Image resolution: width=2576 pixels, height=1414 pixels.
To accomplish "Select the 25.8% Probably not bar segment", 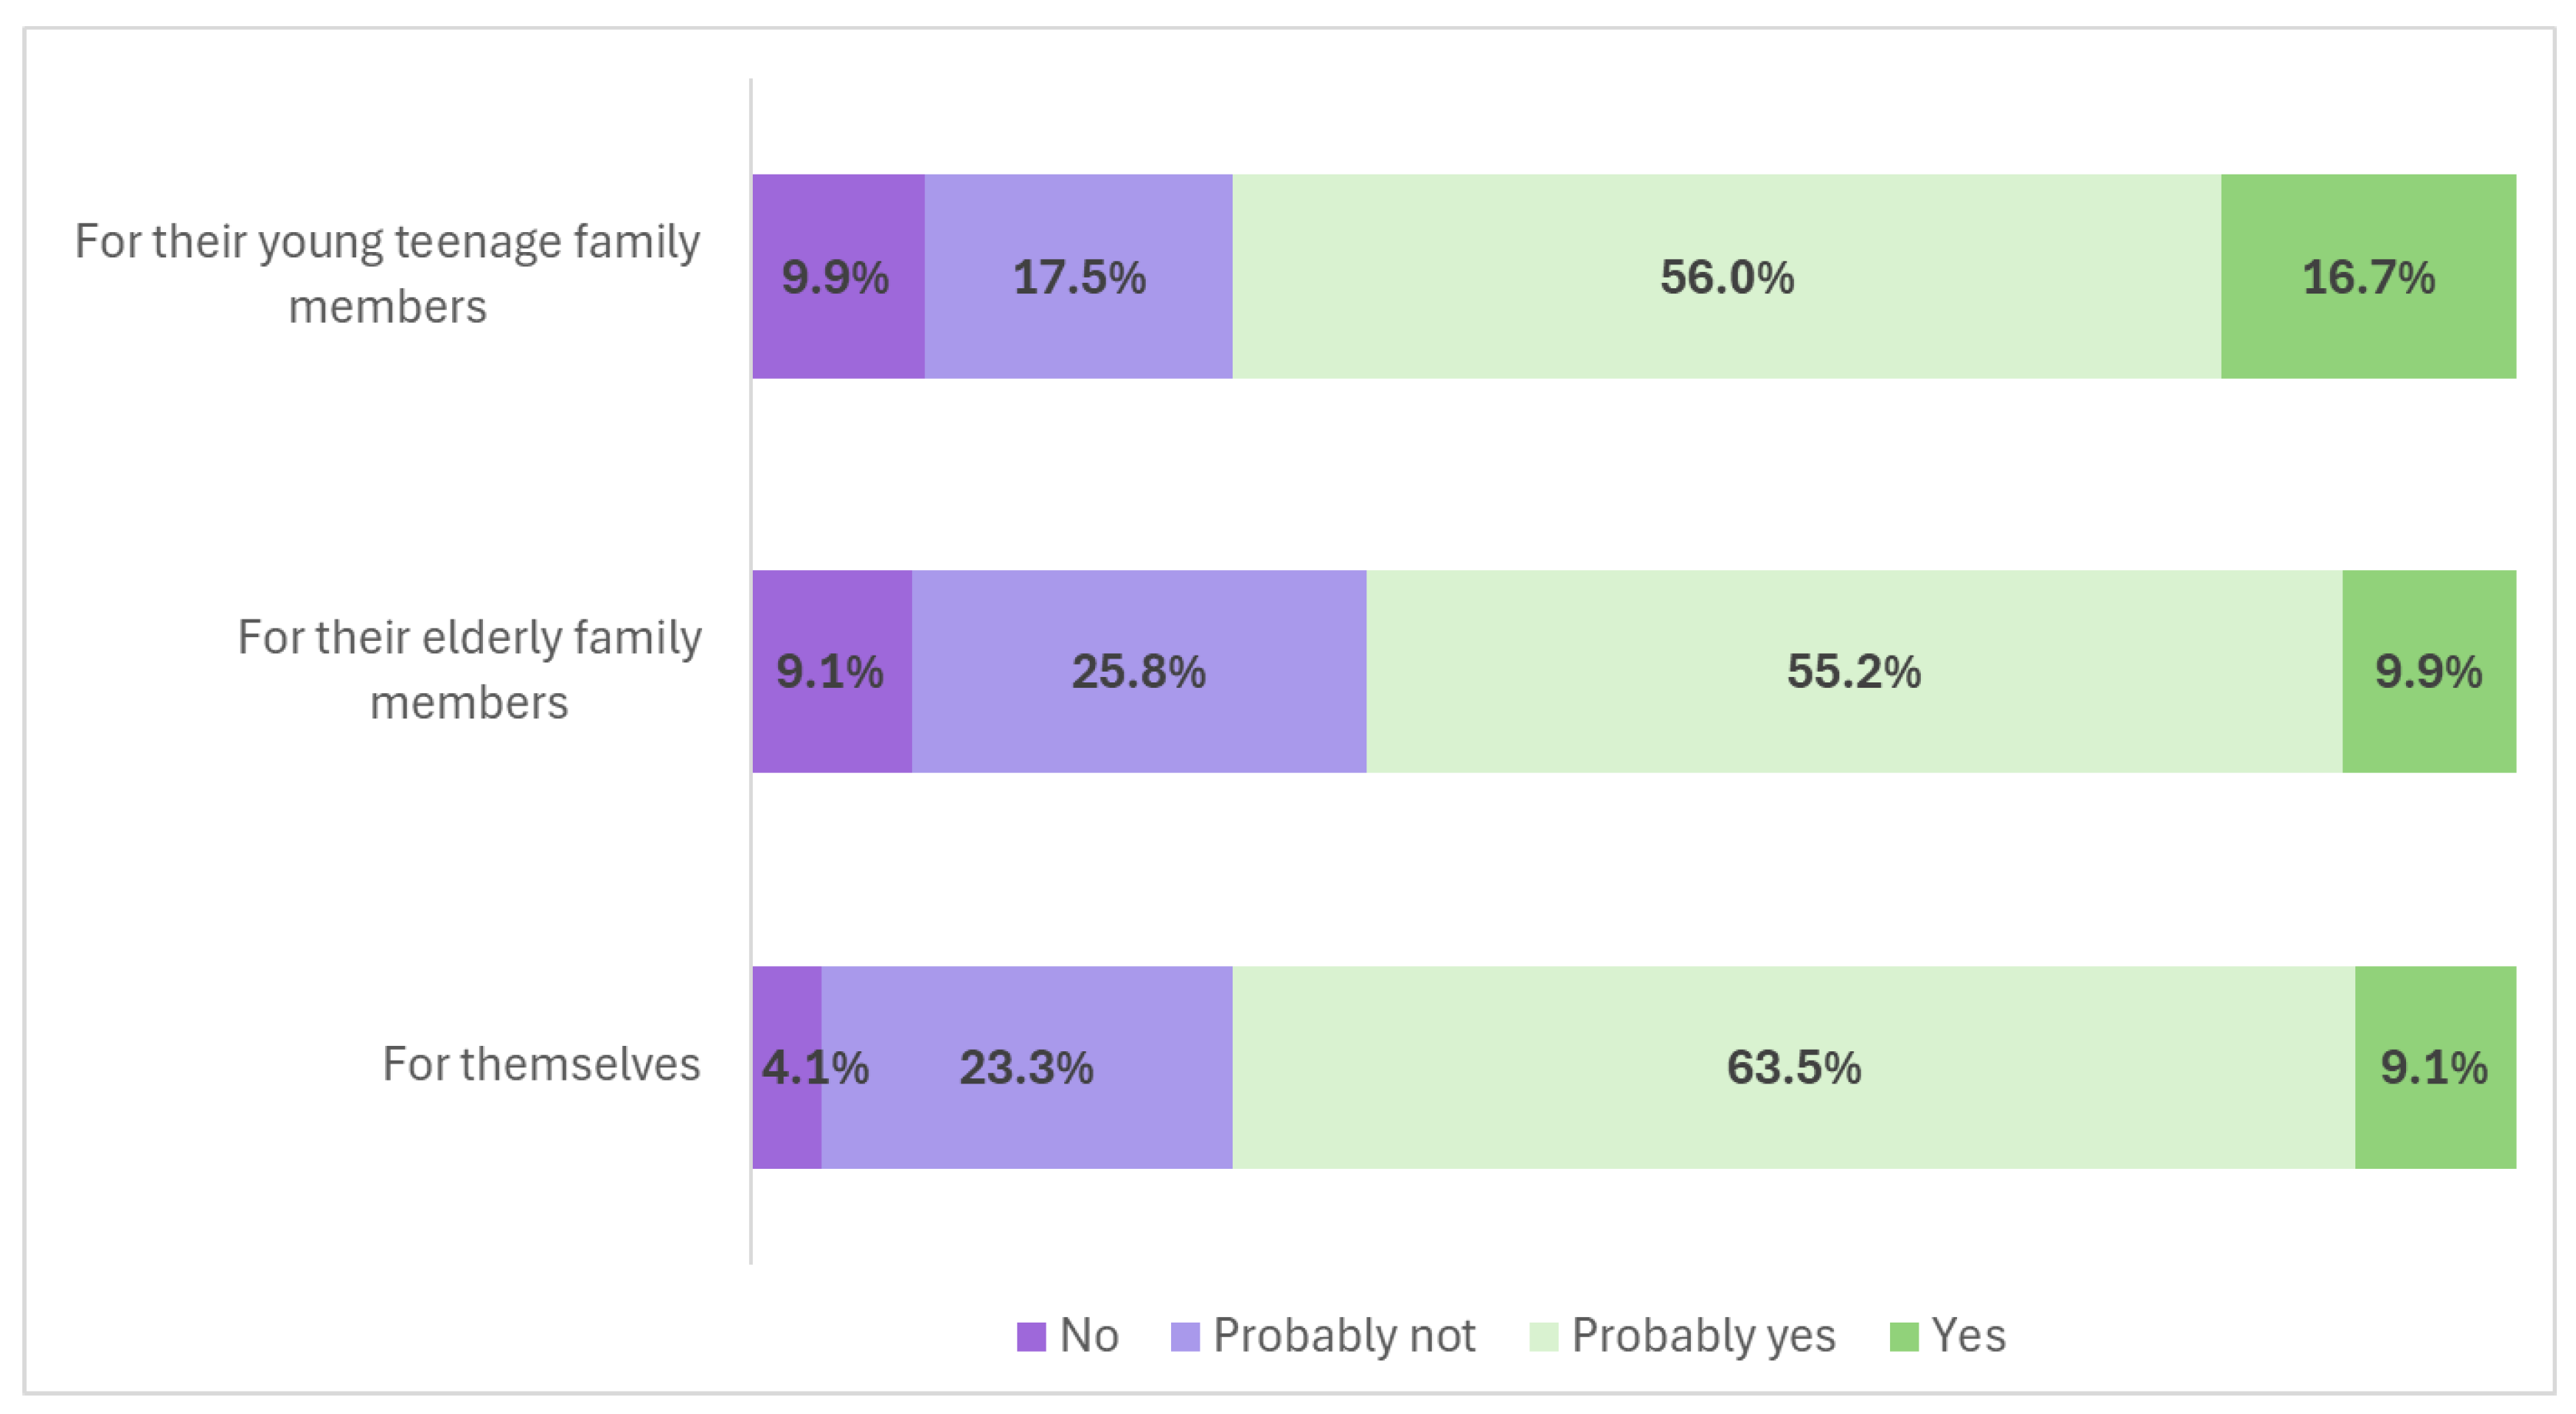I will (x=1138, y=672).
